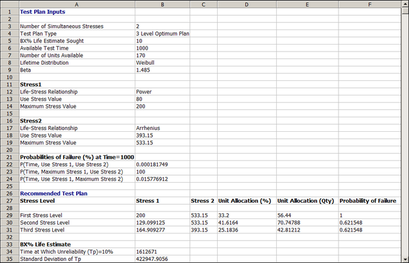This screenshot has width=409, height=263.
Task: Select Stress1 Maximum Stress Value 200
Action: [162, 107]
